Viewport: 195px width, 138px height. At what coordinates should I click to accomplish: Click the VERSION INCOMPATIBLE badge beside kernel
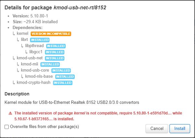coord(51,34)
